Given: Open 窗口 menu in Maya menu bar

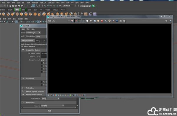Looking at the screenshot, I should tap(24, 3).
